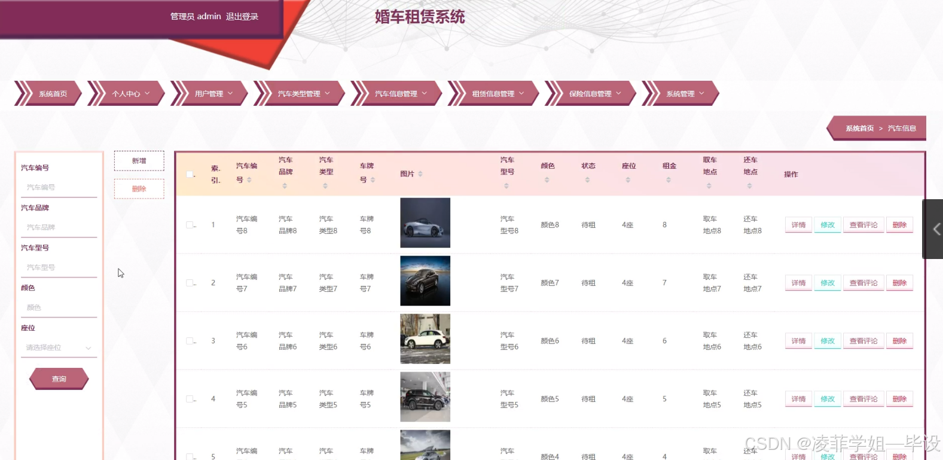
Task: Toggle the select-all header checkbox
Action: tap(190, 174)
